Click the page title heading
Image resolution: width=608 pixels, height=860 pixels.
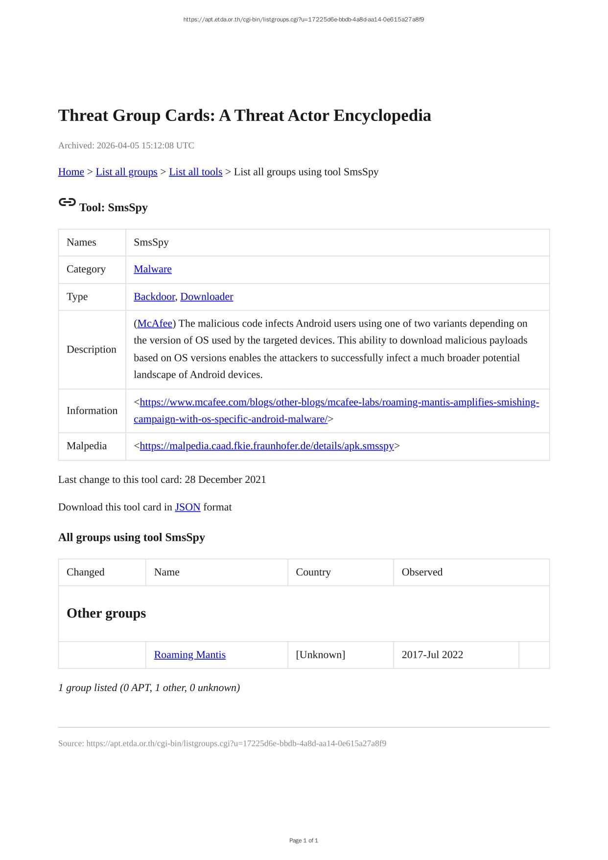(245, 116)
